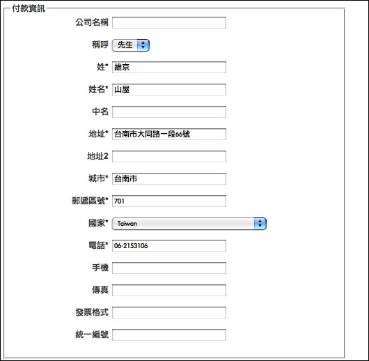Click the 付款資訊 section legend
The height and width of the screenshot is (361, 369).
(x=29, y=8)
